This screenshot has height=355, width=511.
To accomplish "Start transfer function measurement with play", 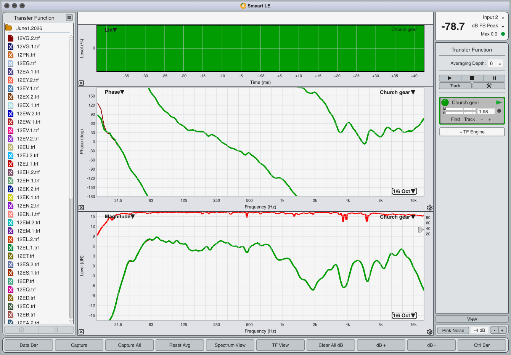I will coord(450,78).
